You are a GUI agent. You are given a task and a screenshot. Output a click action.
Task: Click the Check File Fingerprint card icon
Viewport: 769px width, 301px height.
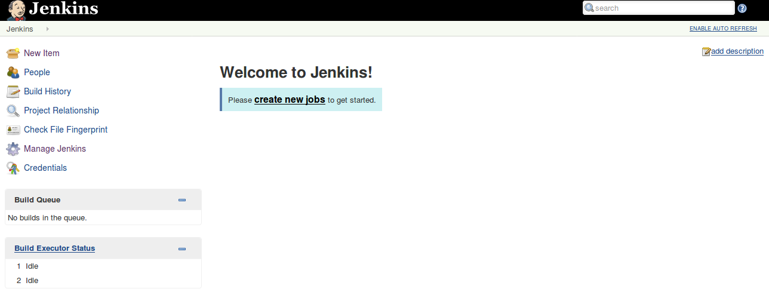coord(13,130)
